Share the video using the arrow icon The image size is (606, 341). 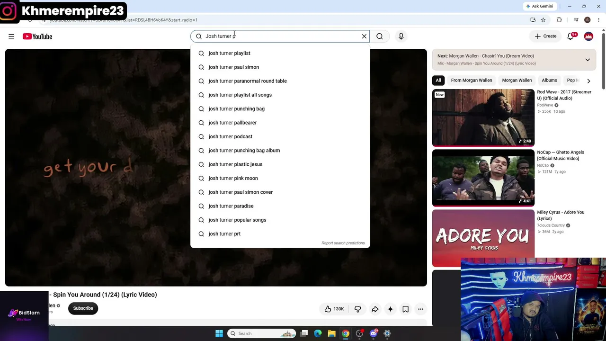tap(375, 309)
